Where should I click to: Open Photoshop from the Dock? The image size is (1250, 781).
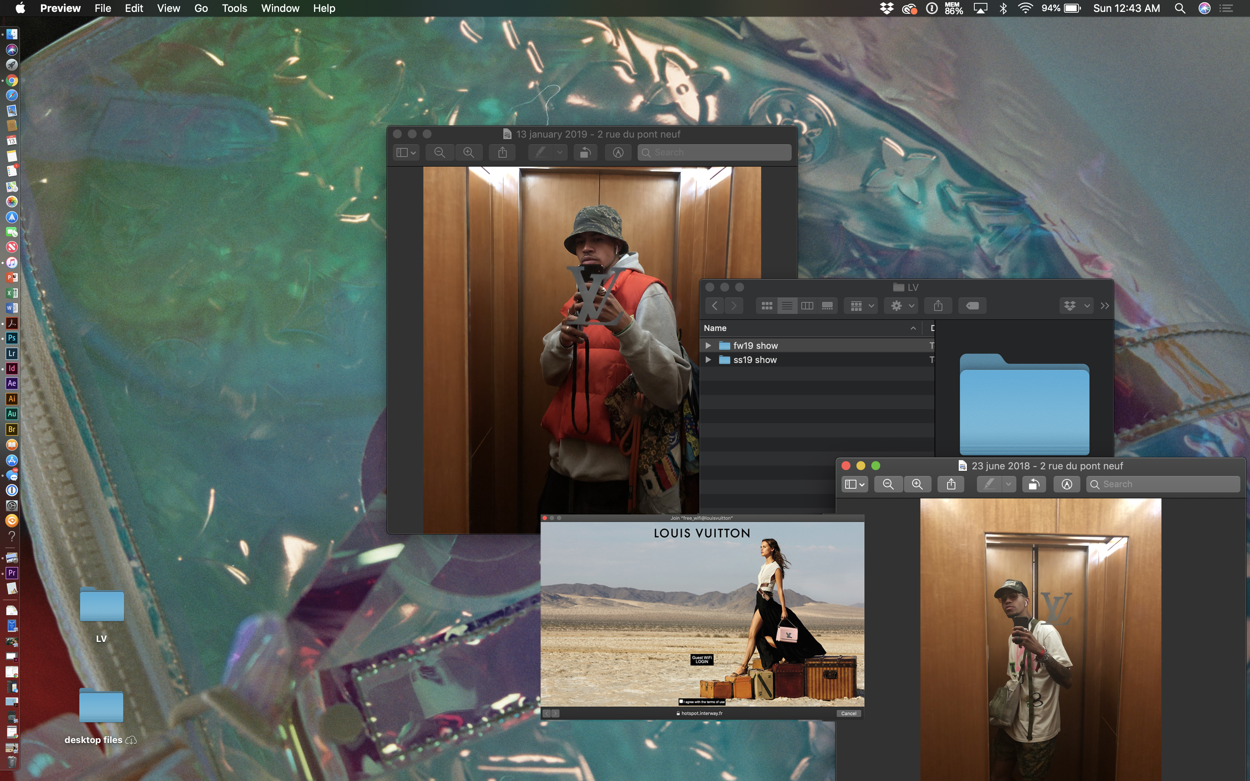tap(12, 338)
